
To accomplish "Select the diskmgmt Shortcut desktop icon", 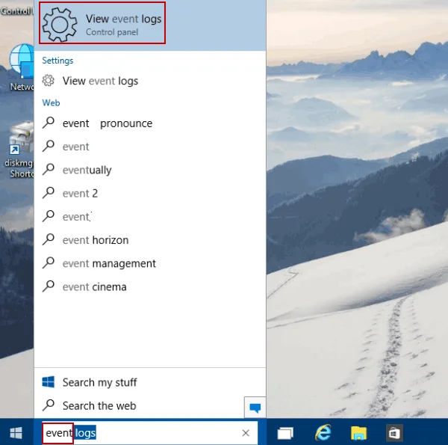I will pyautogui.click(x=19, y=150).
